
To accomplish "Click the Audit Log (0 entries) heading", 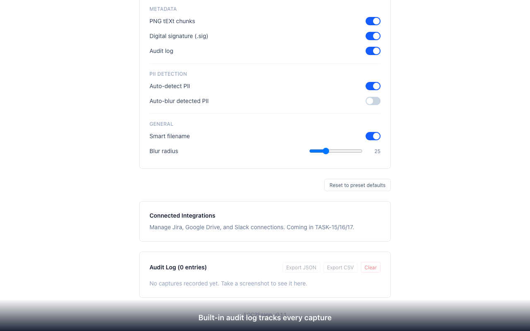I will pyautogui.click(x=178, y=267).
